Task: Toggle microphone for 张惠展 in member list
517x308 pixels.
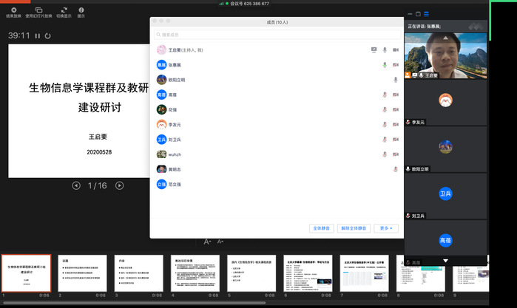Action: (x=385, y=65)
